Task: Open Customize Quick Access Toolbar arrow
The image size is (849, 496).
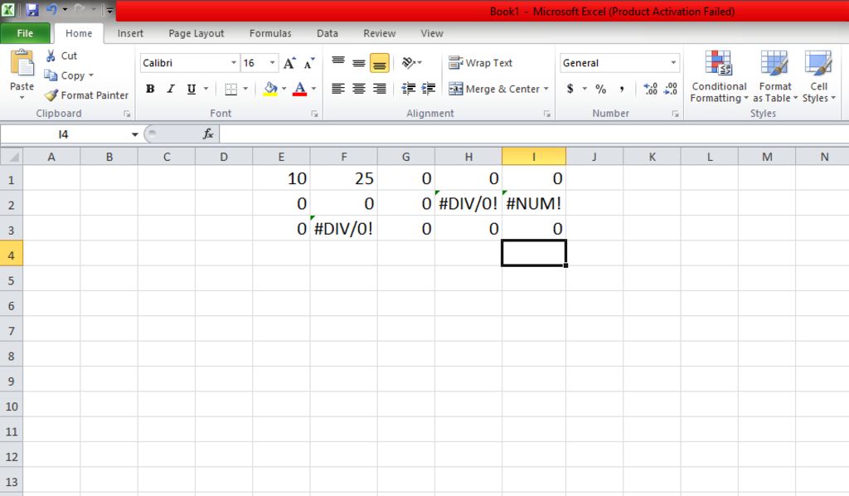Action: point(109,10)
